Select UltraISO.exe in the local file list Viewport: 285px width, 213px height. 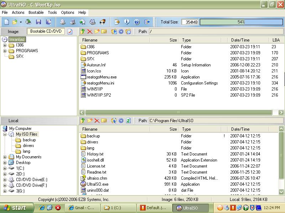point(98,184)
